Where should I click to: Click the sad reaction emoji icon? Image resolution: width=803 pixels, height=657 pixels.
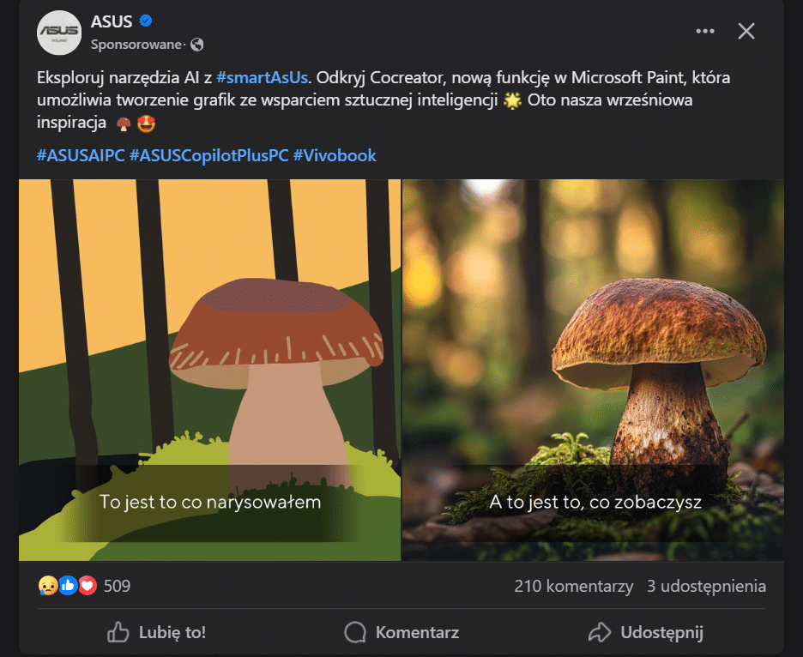click(x=48, y=587)
